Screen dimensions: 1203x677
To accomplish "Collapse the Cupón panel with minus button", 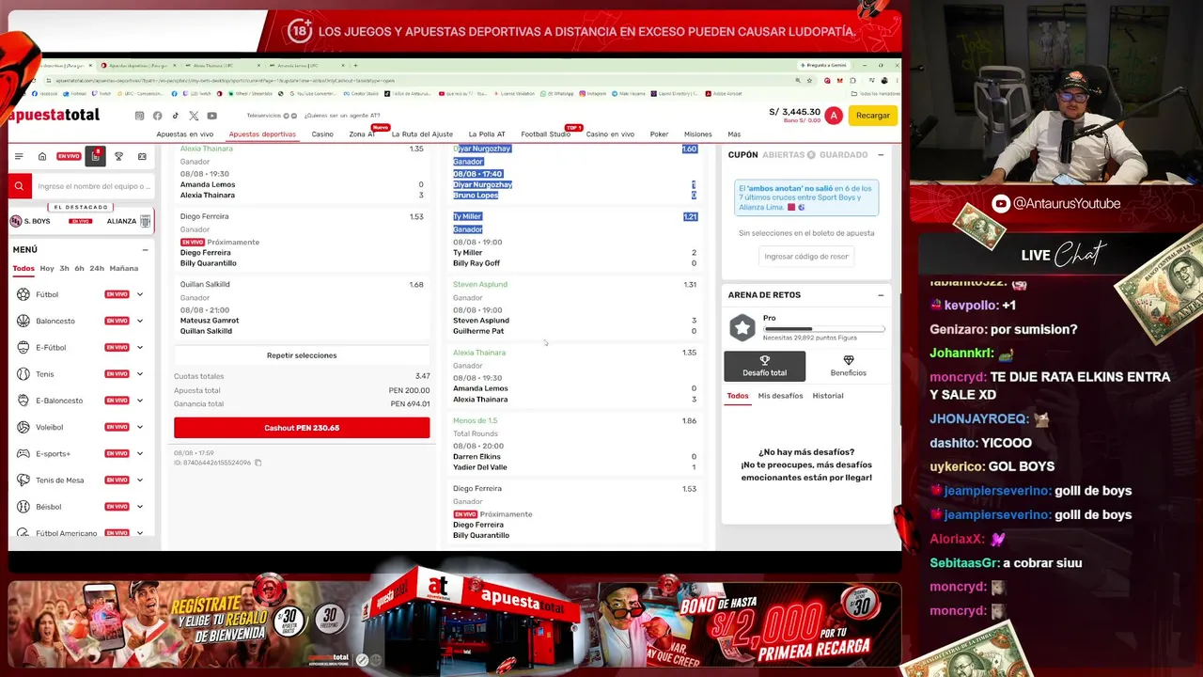I will click(881, 154).
